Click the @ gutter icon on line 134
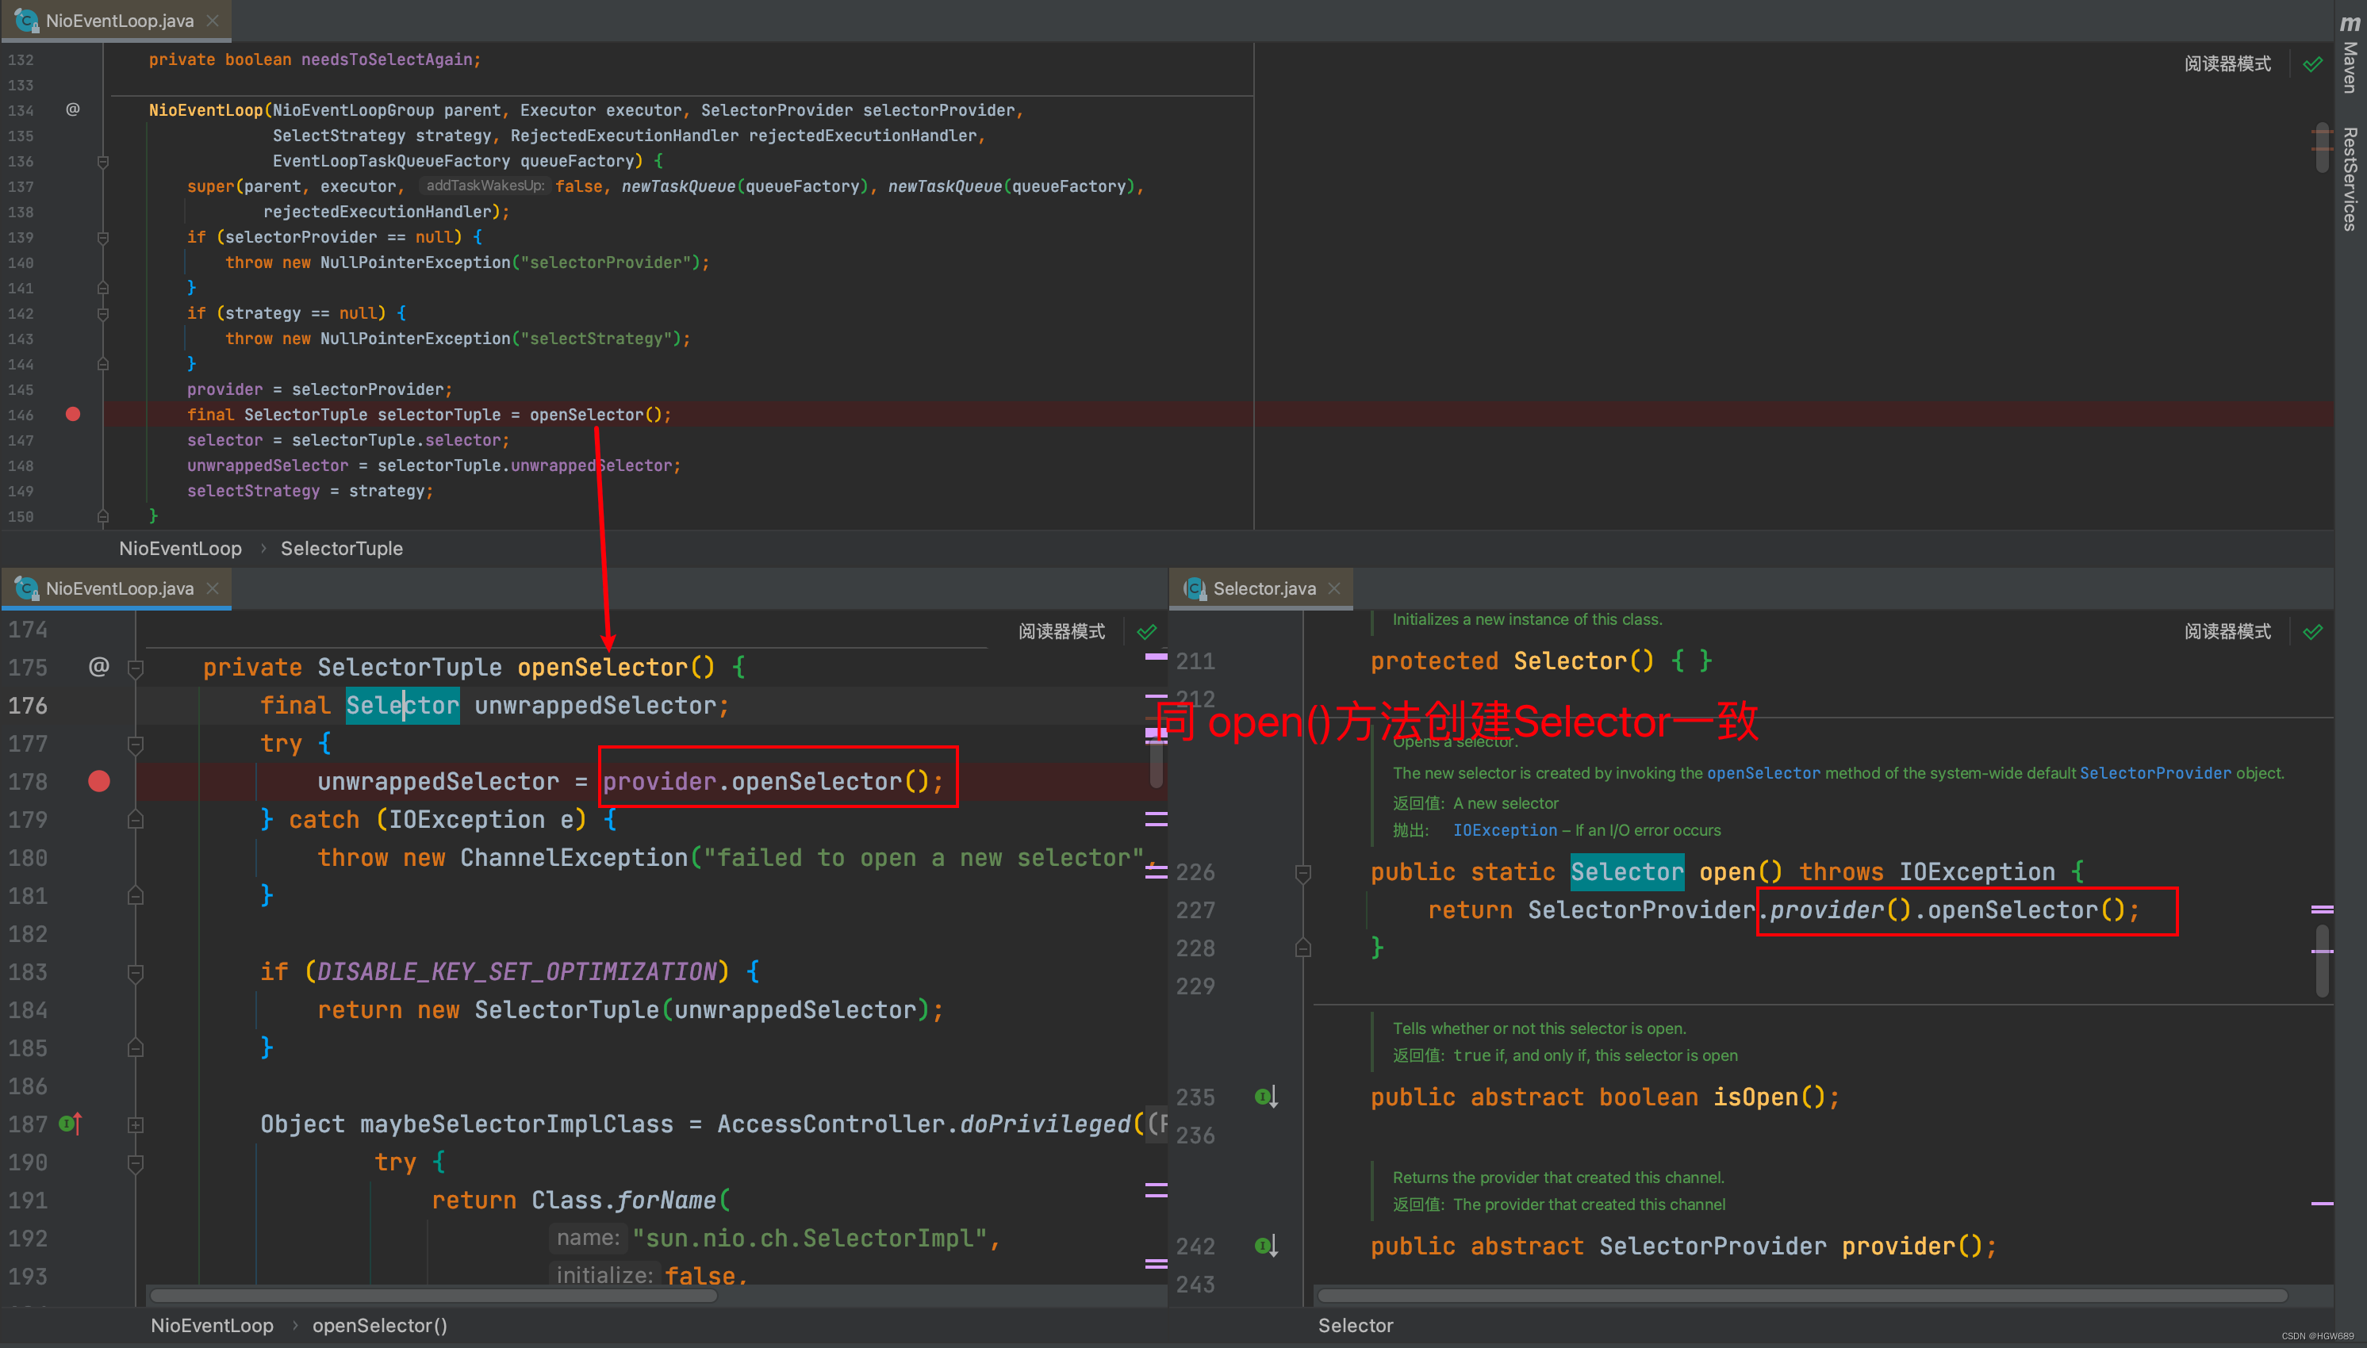 click(73, 109)
